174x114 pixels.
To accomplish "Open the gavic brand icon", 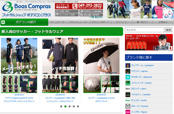I will coord(128,89).
